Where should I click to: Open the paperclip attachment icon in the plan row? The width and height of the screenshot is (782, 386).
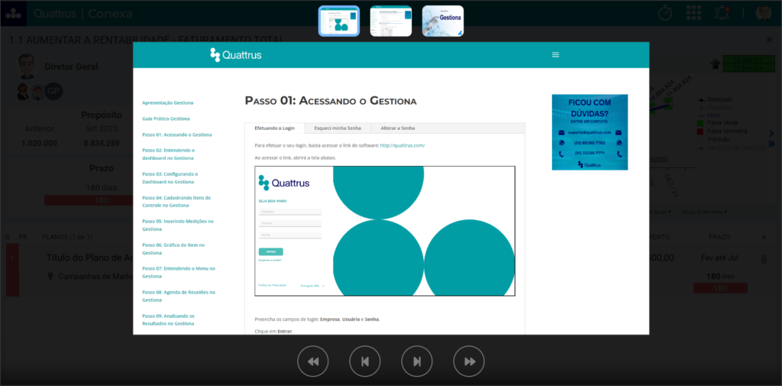763,260
